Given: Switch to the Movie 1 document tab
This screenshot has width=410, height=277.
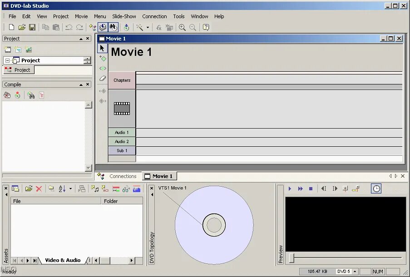Looking at the screenshot, I should point(159,176).
